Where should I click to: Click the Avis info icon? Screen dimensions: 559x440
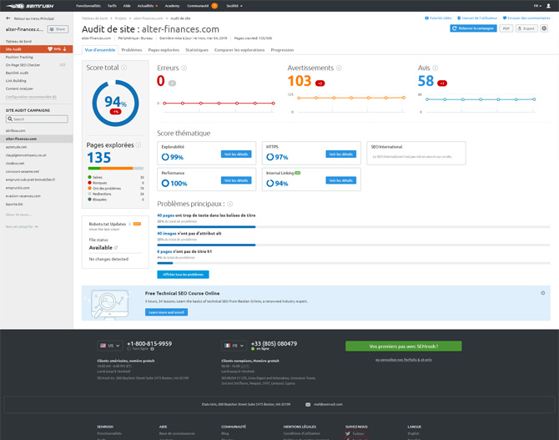(x=435, y=68)
